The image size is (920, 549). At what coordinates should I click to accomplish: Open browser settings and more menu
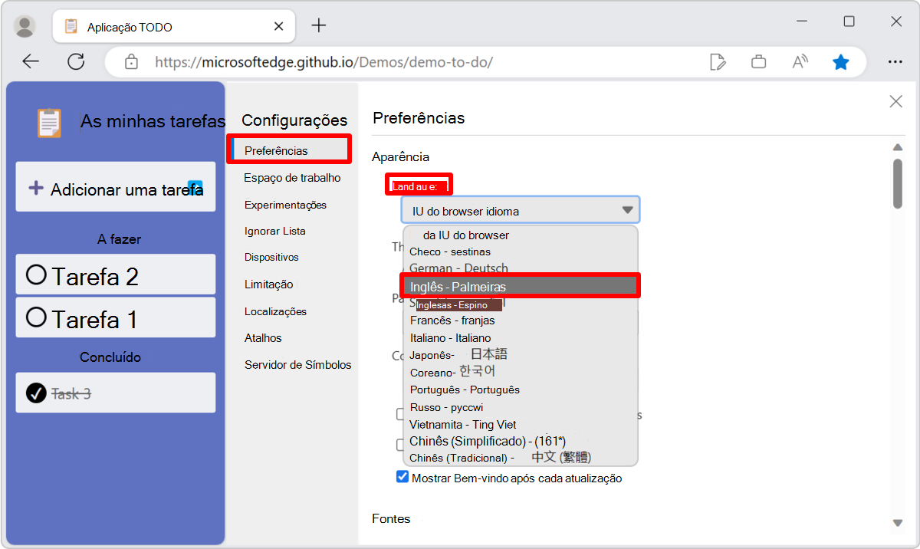pyautogui.click(x=895, y=62)
